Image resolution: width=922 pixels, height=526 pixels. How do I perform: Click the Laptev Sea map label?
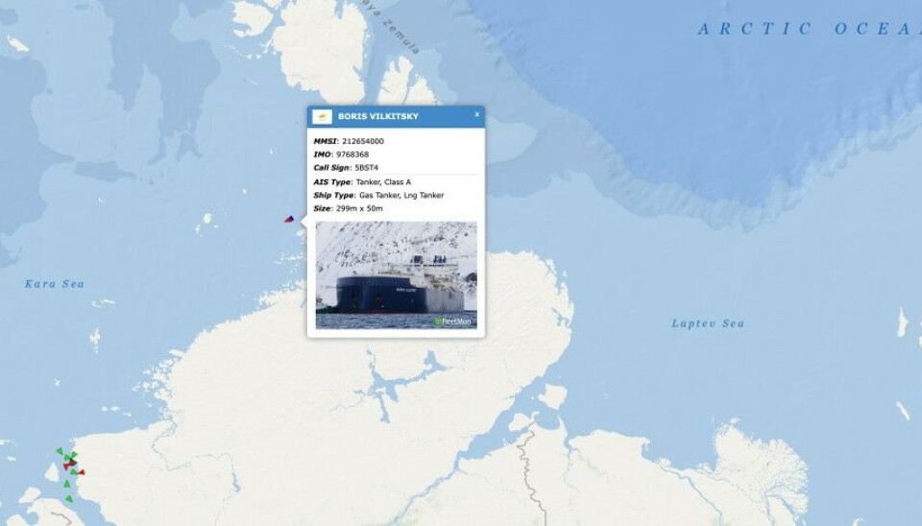(708, 323)
